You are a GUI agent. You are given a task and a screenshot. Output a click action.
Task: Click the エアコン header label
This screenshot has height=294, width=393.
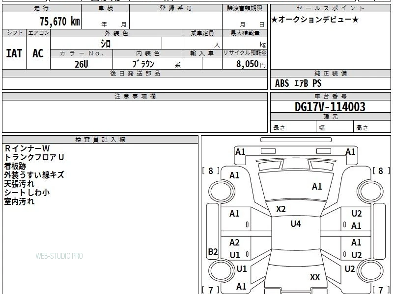pos(38,33)
